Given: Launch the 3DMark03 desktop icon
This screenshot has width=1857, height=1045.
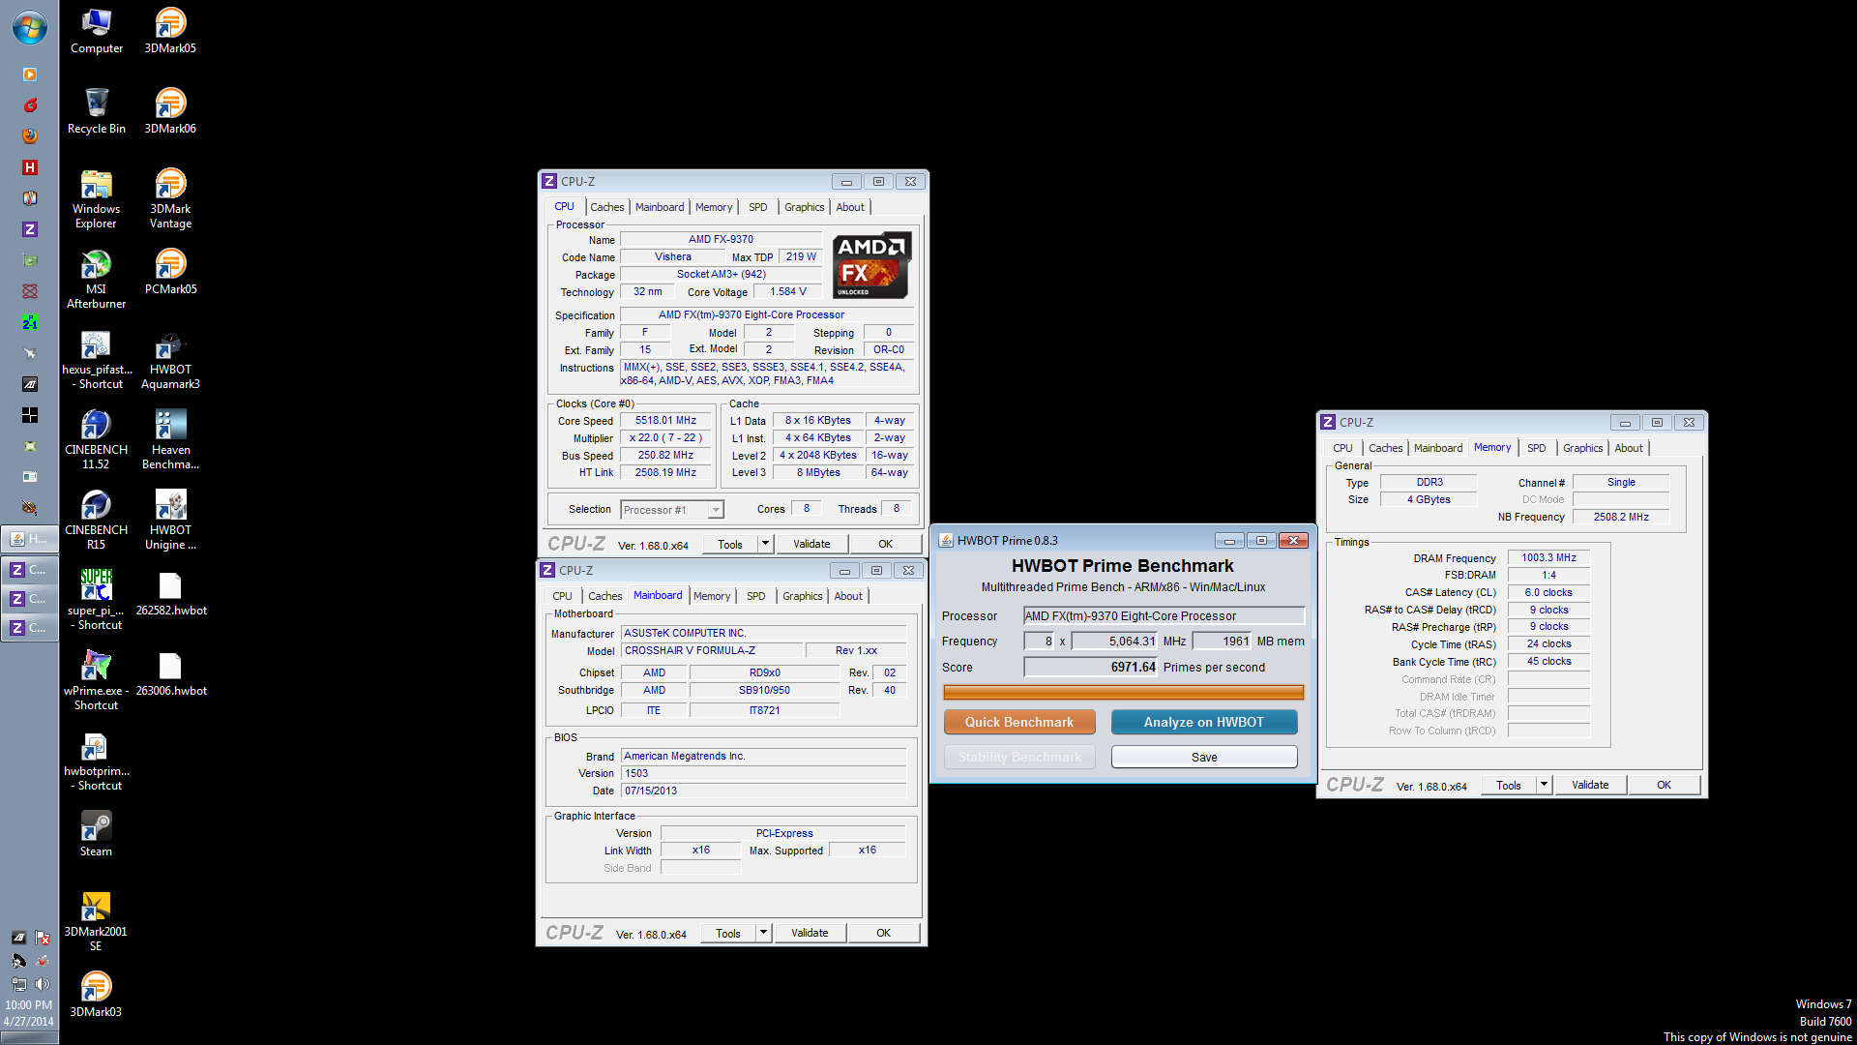Looking at the screenshot, I should pyautogui.click(x=96, y=994).
